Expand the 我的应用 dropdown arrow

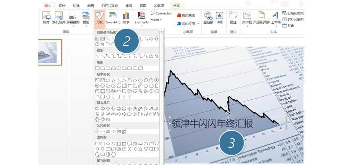tap(198, 24)
